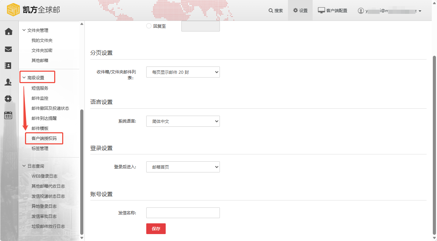Open 其他邮箱代收日志

pyautogui.click(x=48, y=186)
